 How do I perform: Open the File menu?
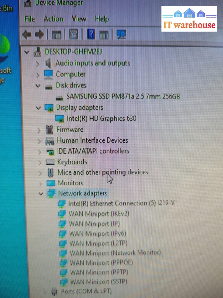30,19
